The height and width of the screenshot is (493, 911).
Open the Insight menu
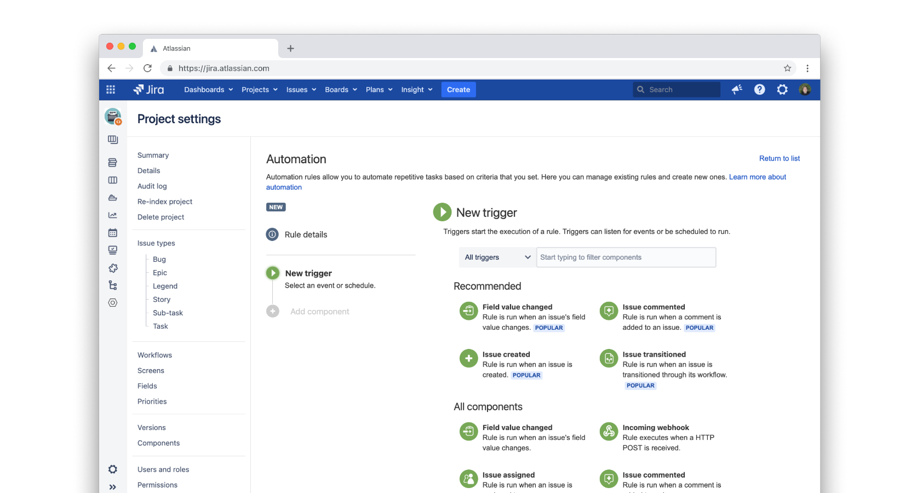[x=412, y=89]
